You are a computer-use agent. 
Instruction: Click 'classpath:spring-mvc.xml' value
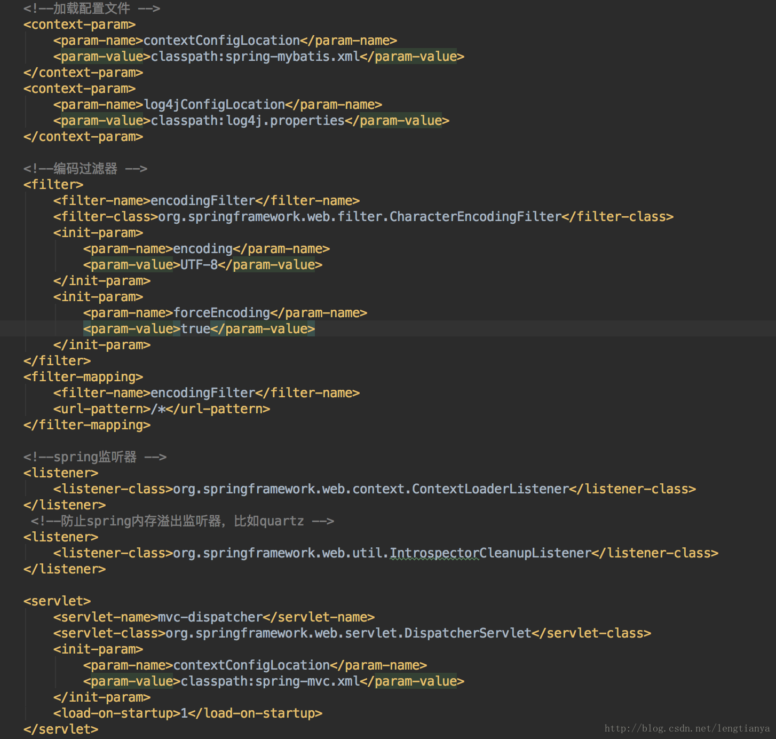coord(271,681)
